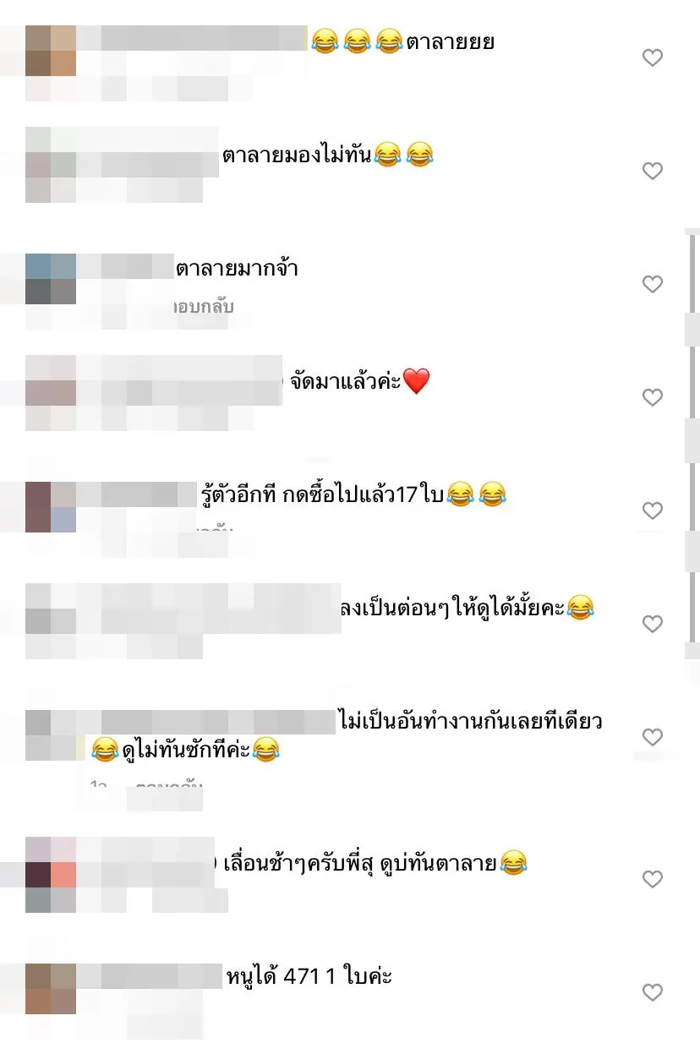Like comment asking ลงเป็นต่อนๆ ให้ดูได้มั้ยคะ
Viewport: 700px width, 1043px height.
tap(653, 624)
